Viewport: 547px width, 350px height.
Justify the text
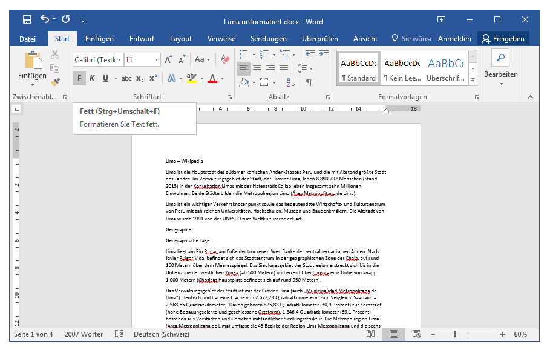point(284,68)
